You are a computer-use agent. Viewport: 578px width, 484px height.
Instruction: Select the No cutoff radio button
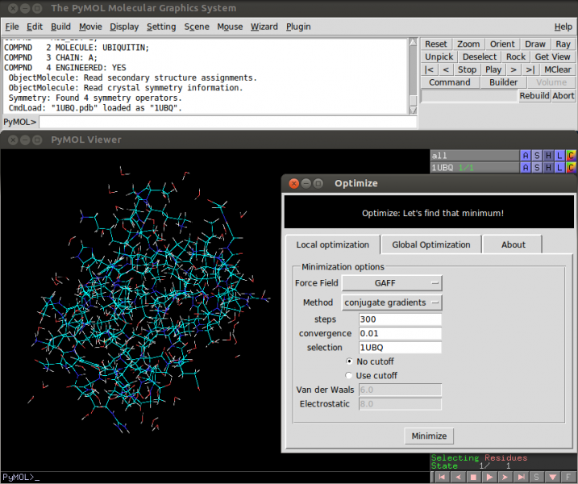[350, 361]
